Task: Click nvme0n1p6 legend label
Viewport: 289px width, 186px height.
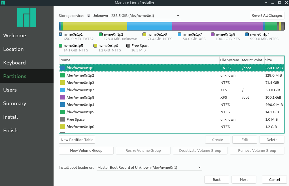Action: (108, 46)
